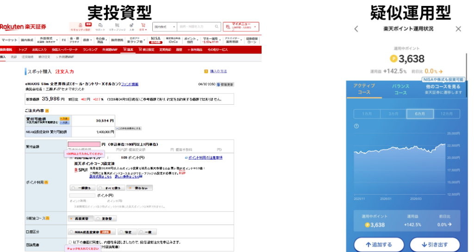
Task: Open the shopping cart 注文 header icon
Action: point(143,26)
